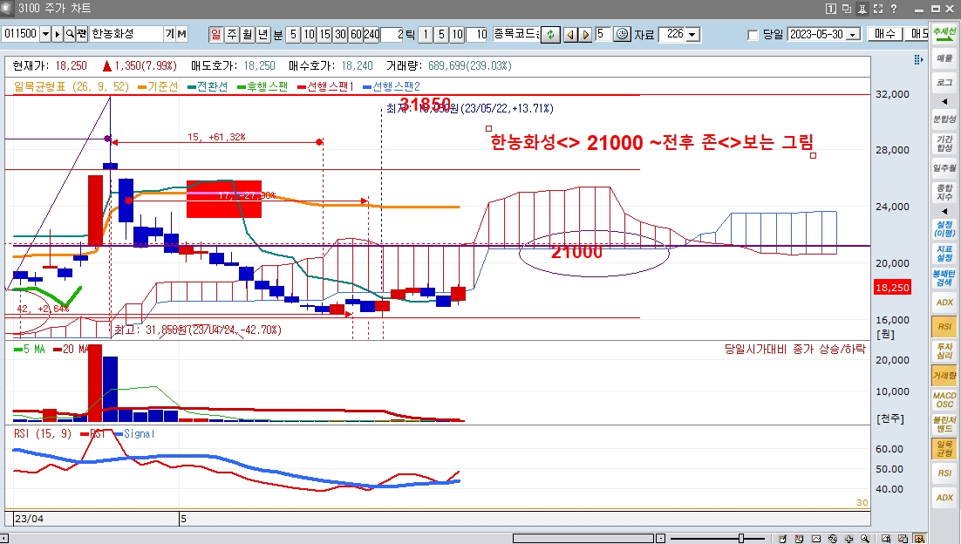Click the stock search magnifier icon
The image size is (961, 544).
click(x=70, y=34)
